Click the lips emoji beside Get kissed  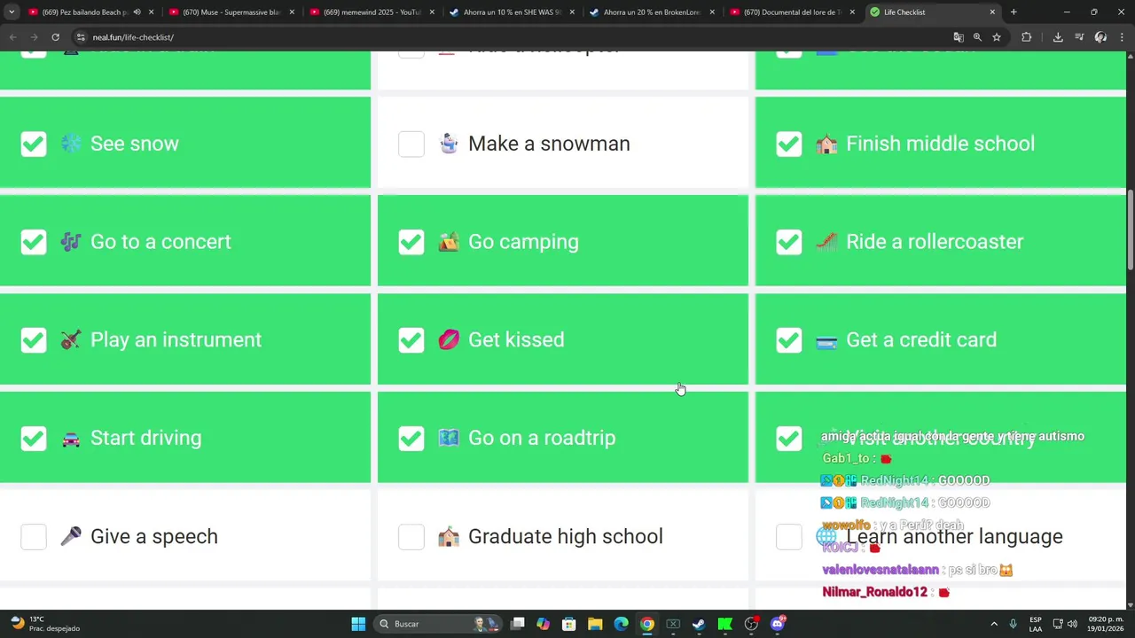point(449,340)
